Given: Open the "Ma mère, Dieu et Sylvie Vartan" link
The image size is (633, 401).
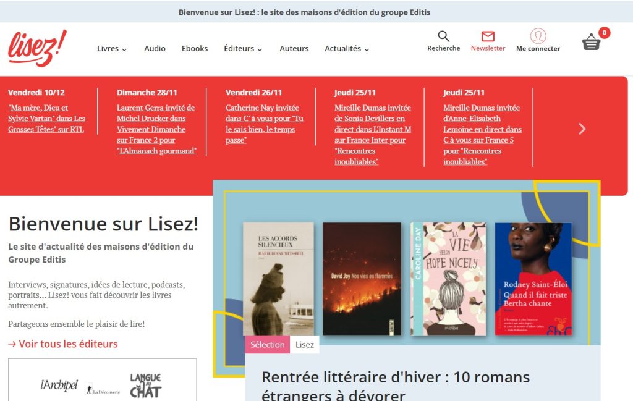Looking at the screenshot, I should click(46, 119).
